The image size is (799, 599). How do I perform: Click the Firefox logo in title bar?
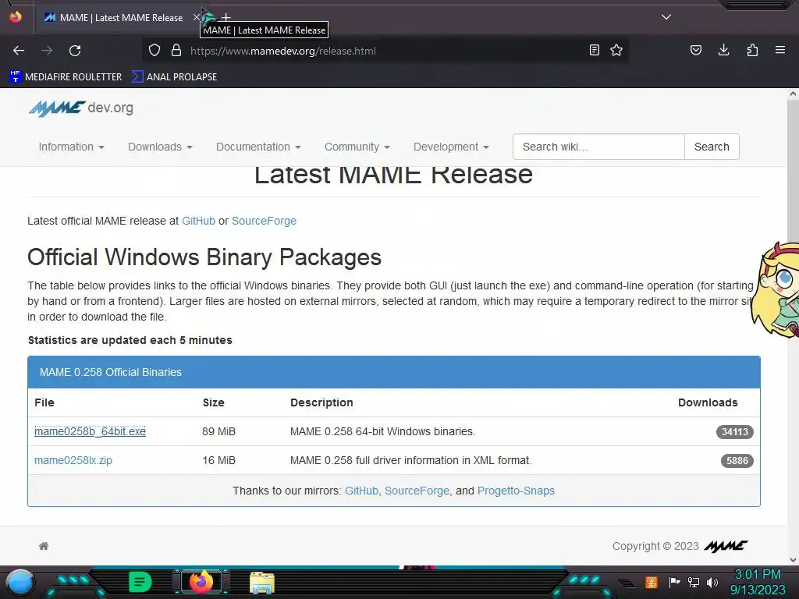pyautogui.click(x=16, y=17)
